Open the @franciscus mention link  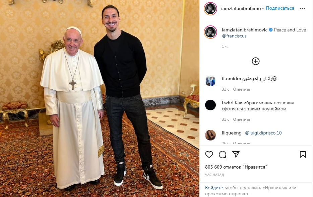coord(234,36)
